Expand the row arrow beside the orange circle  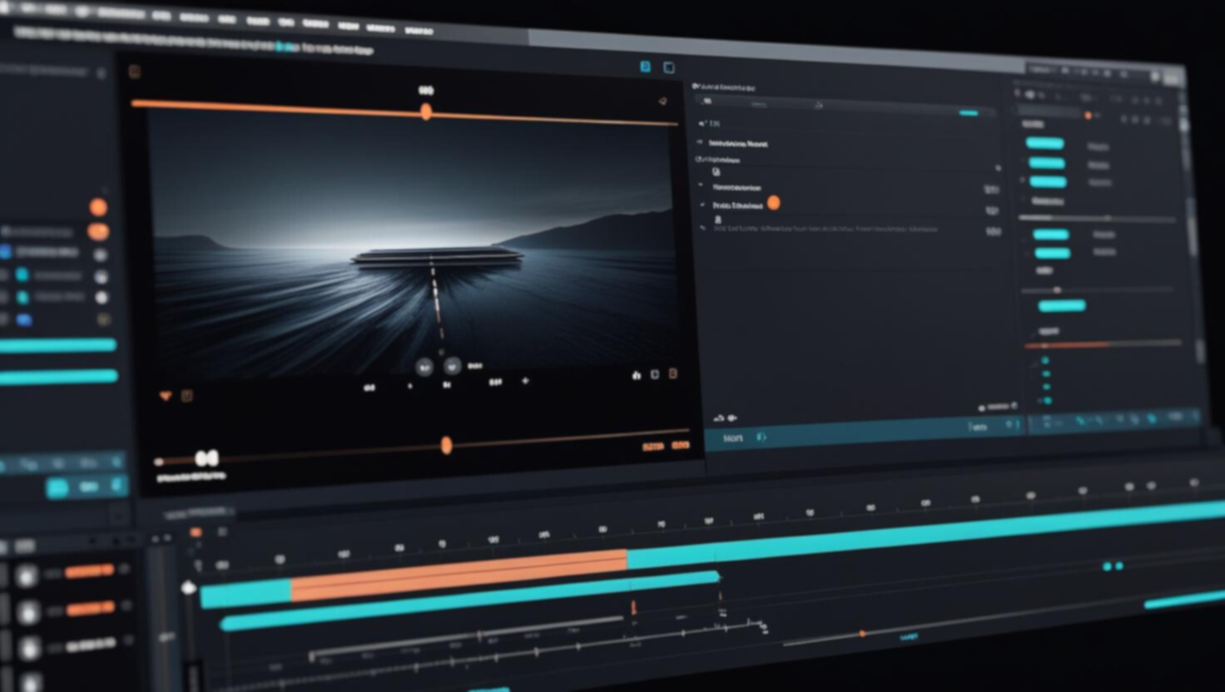pos(702,205)
